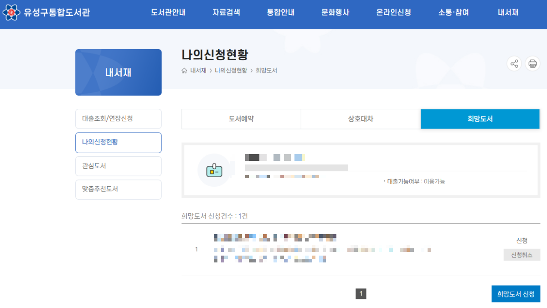The width and height of the screenshot is (547, 308).
Task: Open the 소통·참여 menu
Action: coord(453,12)
